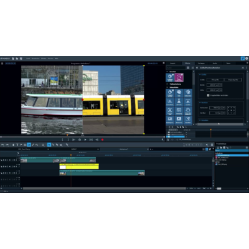Select the distortion grid effect tile

[x=179, y=111]
